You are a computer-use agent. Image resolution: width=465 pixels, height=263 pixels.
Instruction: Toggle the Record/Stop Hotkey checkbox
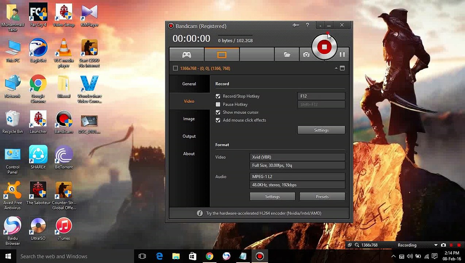(218, 96)
